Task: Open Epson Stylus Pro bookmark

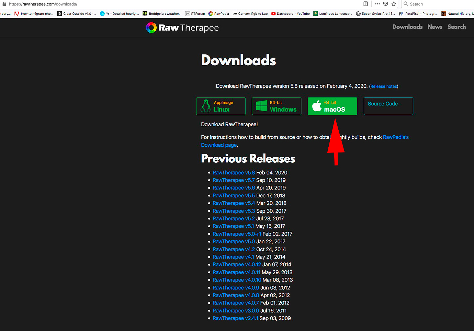Action: [375, 14]
